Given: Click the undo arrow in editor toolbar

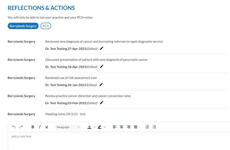Looking at the screenshot, I should [14, 127].
